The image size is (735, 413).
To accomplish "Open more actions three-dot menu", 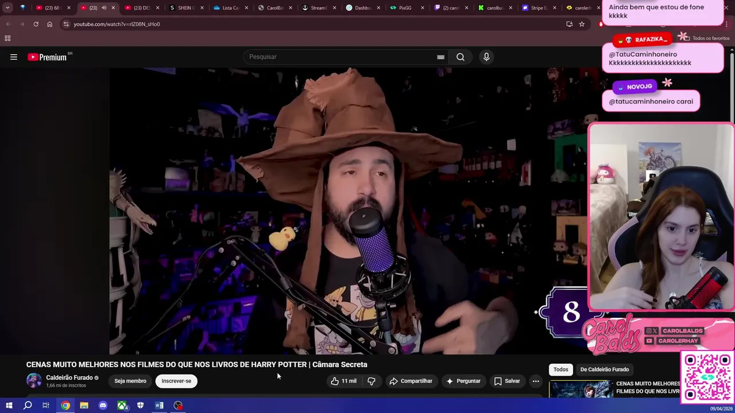I will point(536,381).
